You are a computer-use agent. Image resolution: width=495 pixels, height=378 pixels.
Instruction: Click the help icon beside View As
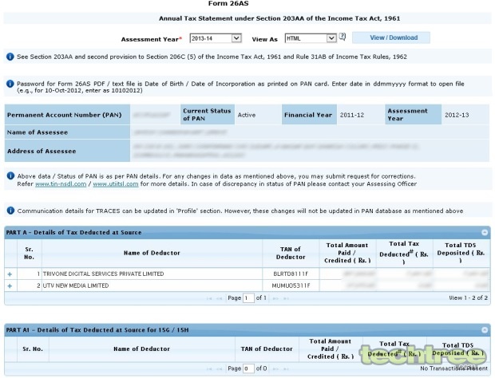[343, 37]
